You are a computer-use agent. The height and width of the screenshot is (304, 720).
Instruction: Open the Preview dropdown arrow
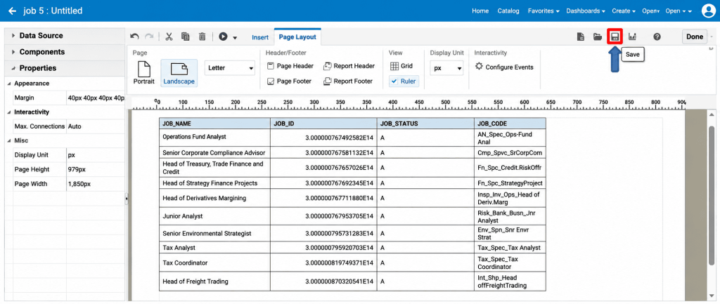point(235,38)
